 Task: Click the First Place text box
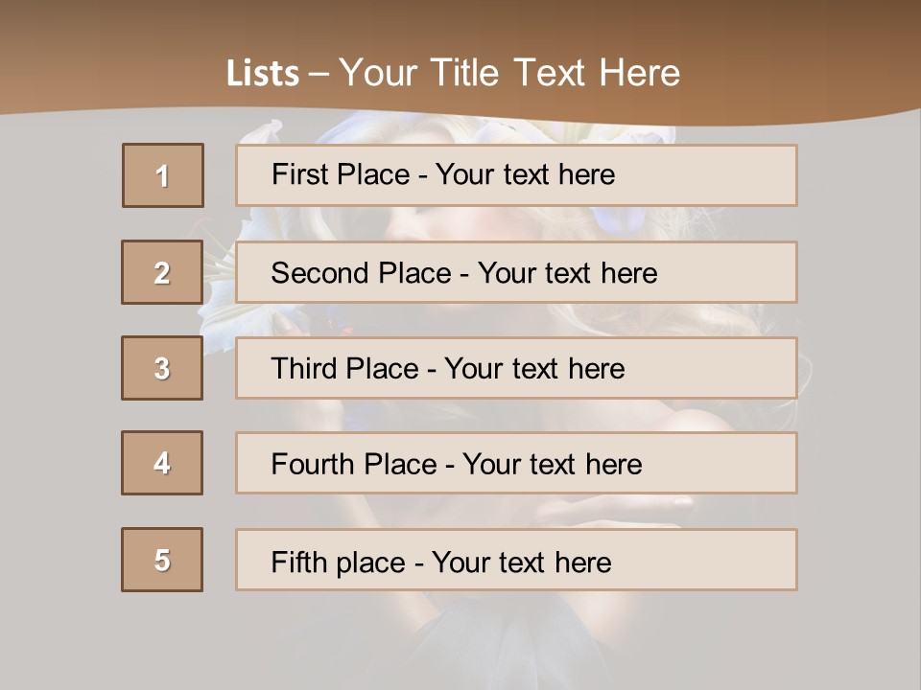click(516, 175)
